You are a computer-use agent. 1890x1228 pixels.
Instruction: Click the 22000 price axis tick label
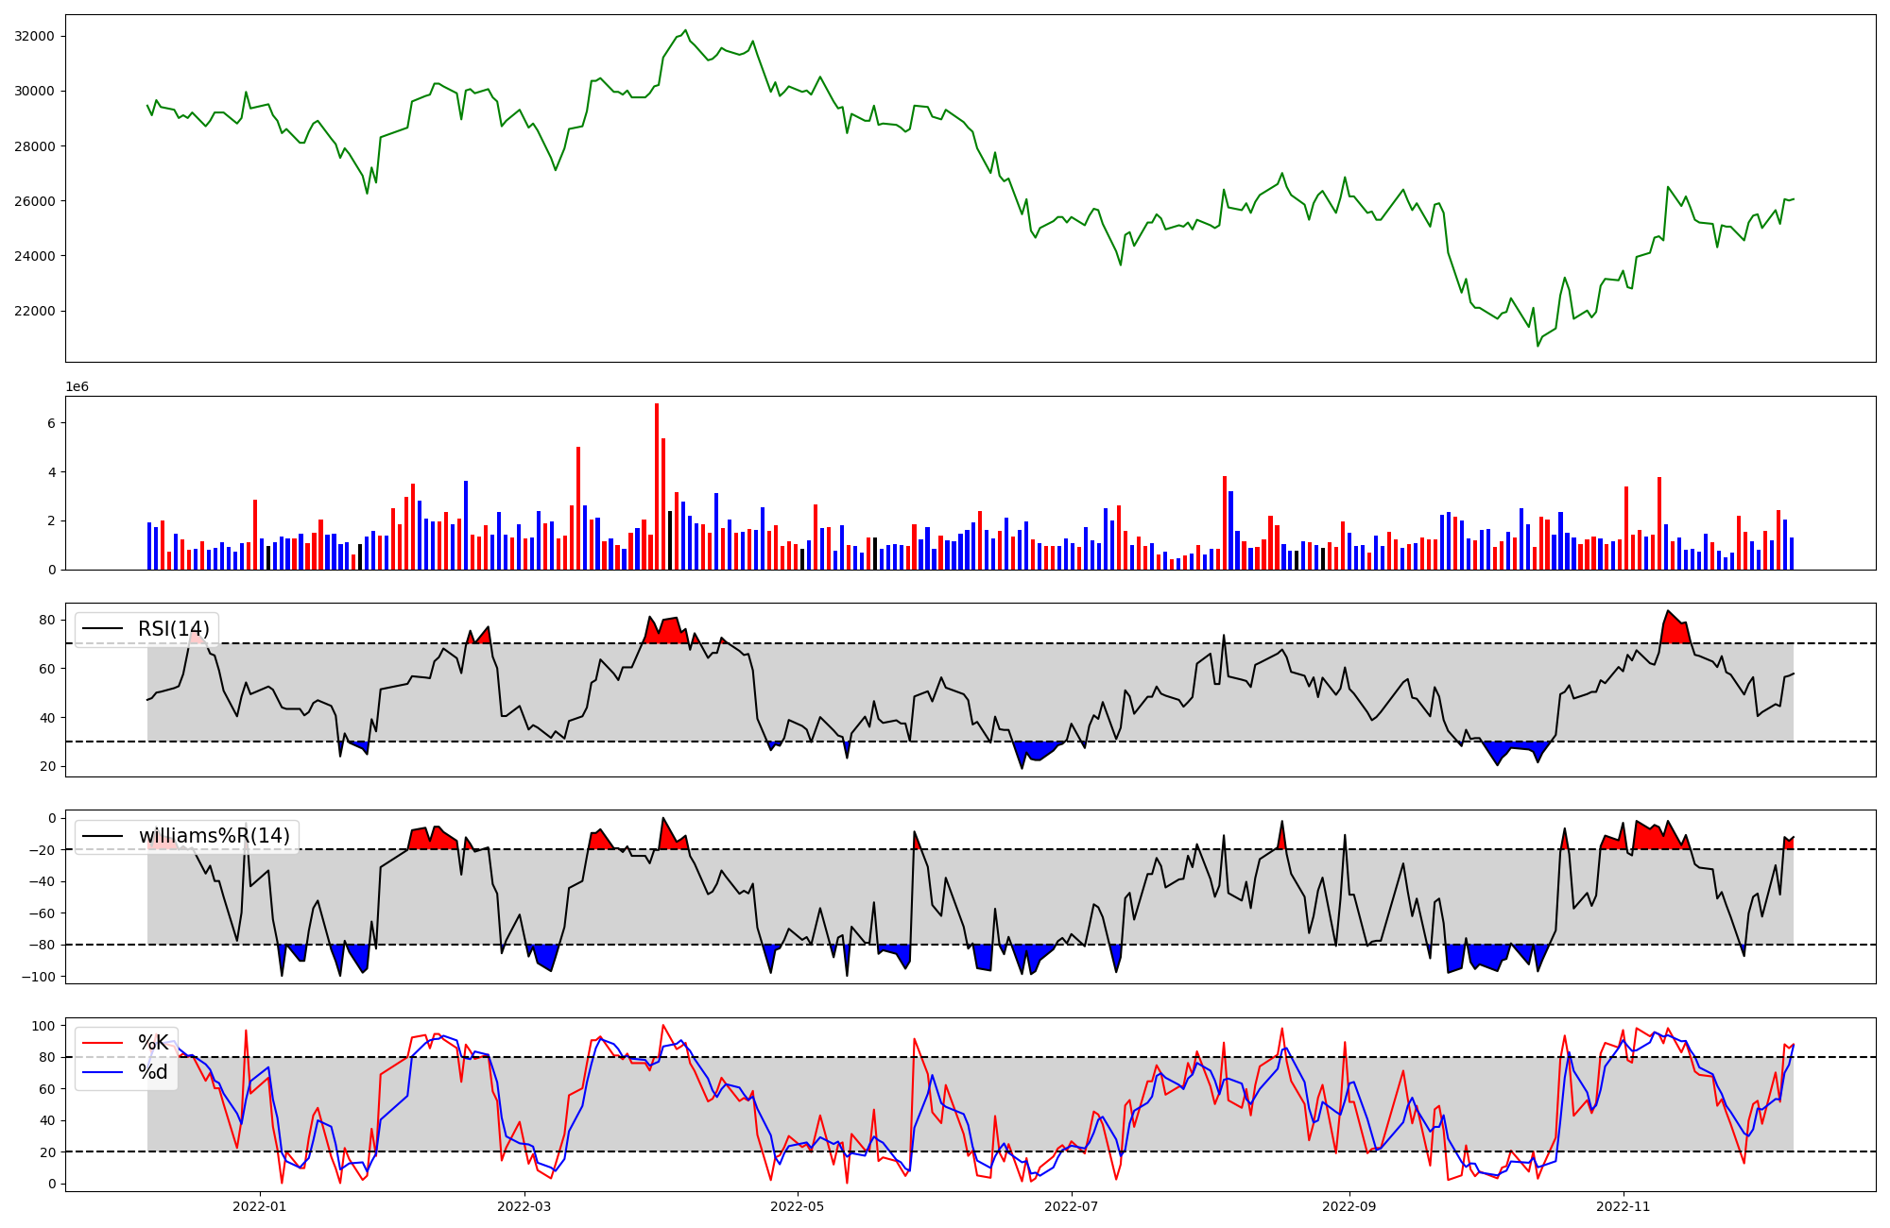[x=34, y=311]
